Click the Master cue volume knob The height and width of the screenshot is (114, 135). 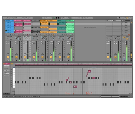pyautogui.click(x=124, y=60)
